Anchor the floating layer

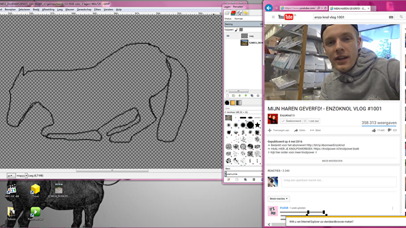point(258,96)
